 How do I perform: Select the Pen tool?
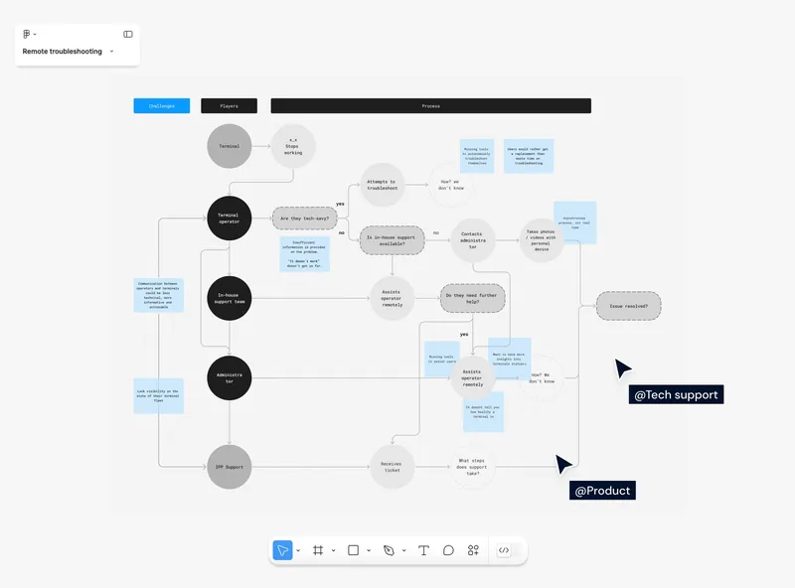389,550
